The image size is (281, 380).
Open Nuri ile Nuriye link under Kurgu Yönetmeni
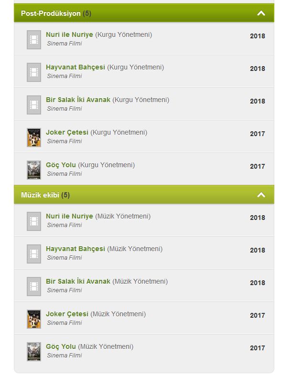click(x=69, y=35)
